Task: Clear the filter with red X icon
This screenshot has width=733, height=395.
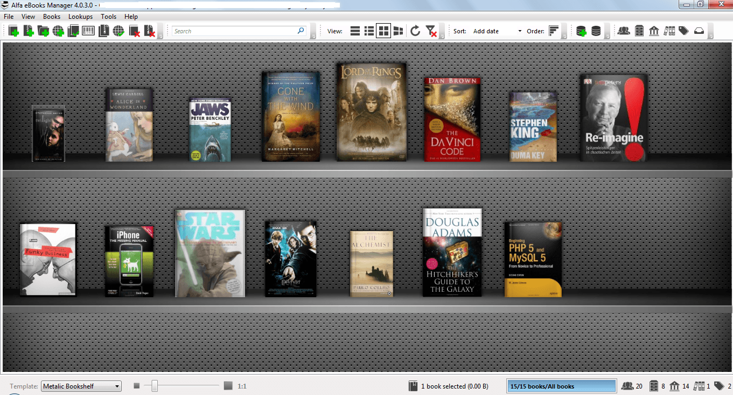Action: 430,31
